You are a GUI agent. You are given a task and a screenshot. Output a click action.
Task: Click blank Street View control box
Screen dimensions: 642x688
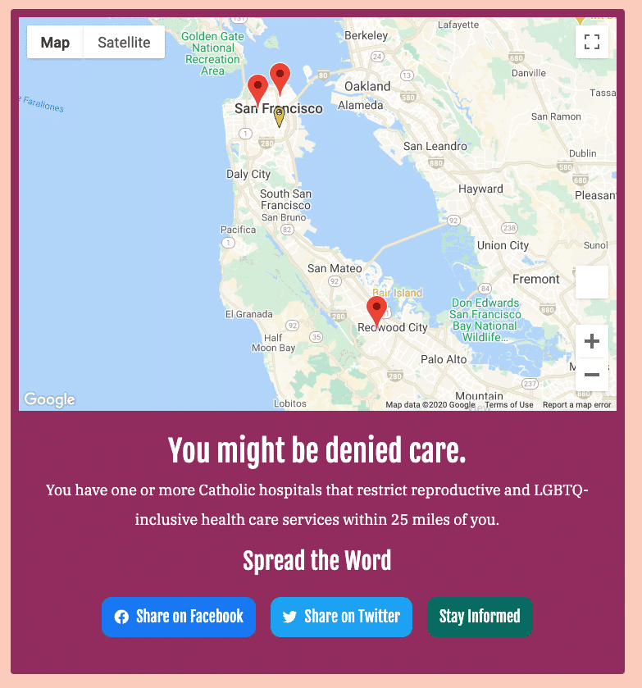pyautogui.click(x=591, y=282)
